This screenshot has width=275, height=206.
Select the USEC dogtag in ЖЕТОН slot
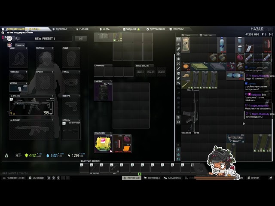18,88
